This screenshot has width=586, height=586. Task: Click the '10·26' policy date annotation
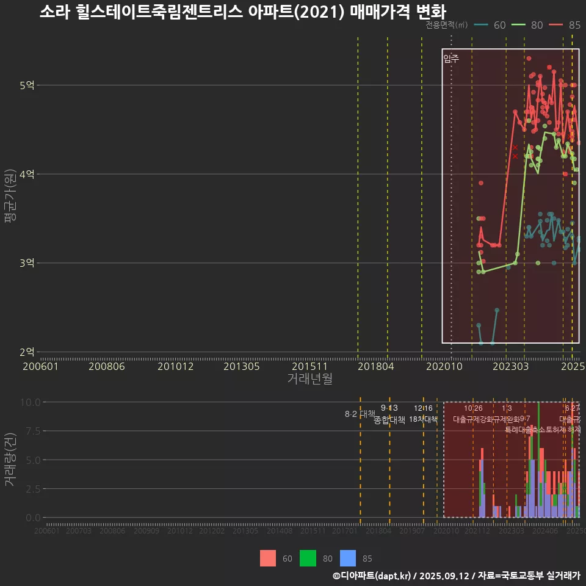473,408
